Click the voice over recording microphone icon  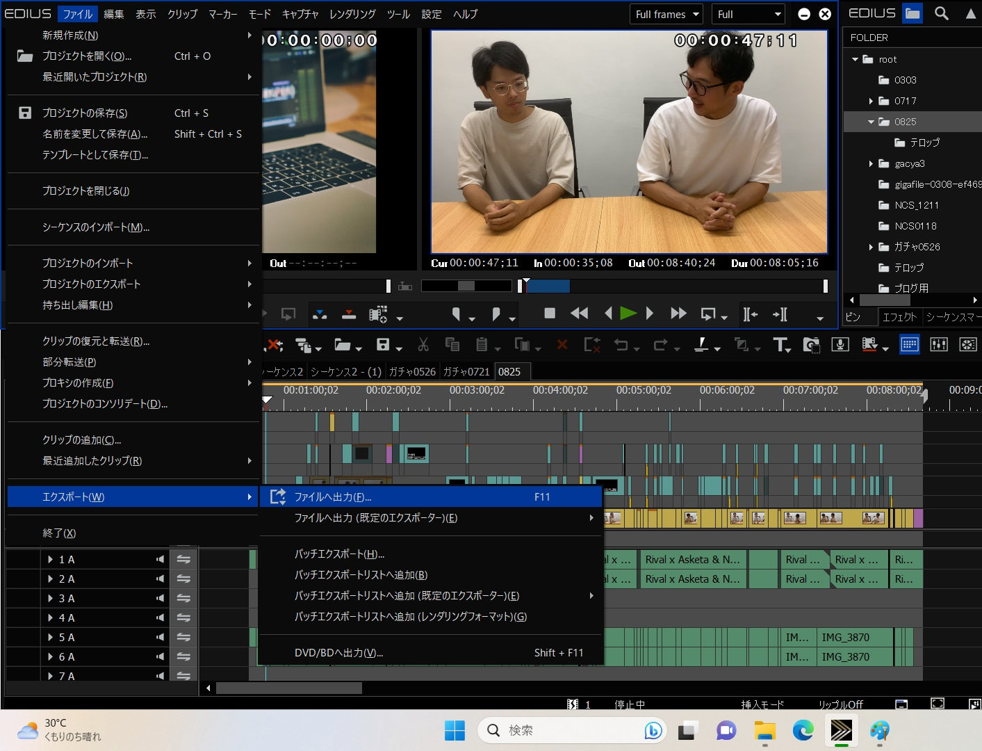point(840,344)
